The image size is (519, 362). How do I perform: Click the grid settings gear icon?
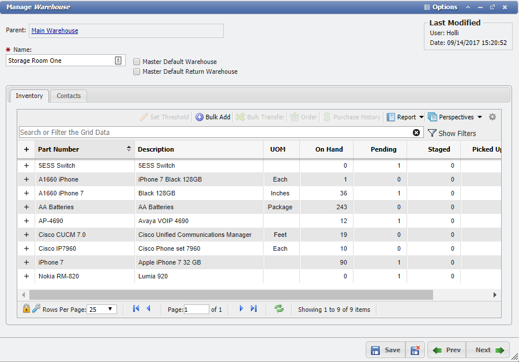coord(492,117)
